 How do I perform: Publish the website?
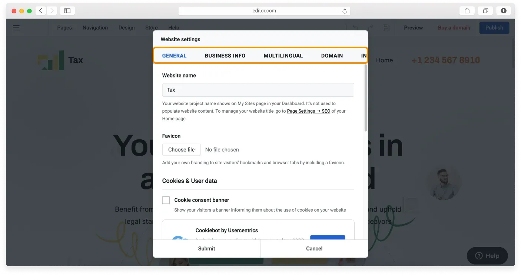point(494,28)
